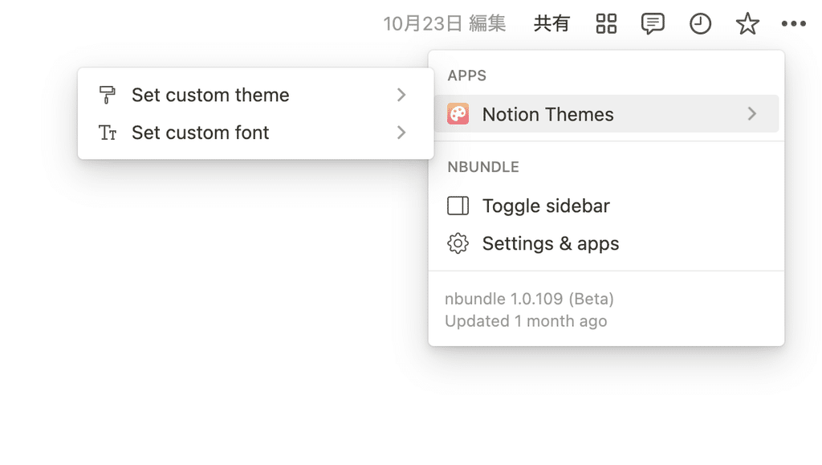
Task: Expand Set custom font chevron
Action: coord(401,133)
